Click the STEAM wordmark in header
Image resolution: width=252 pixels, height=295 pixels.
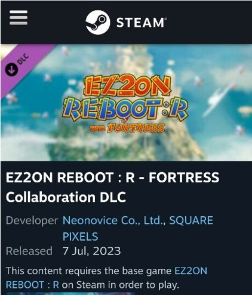point(142,22)
